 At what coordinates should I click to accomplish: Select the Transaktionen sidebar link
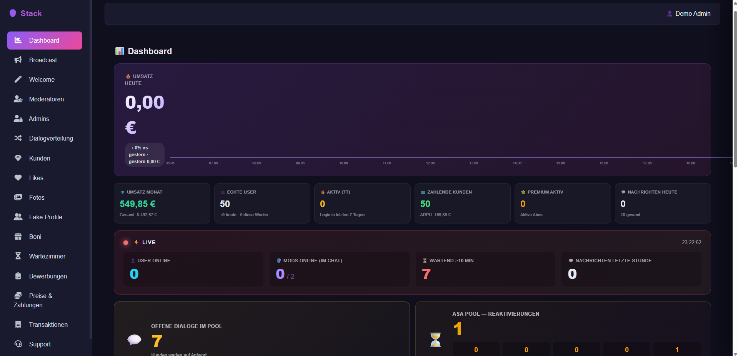pyautogui.click(x=45, y=325)
